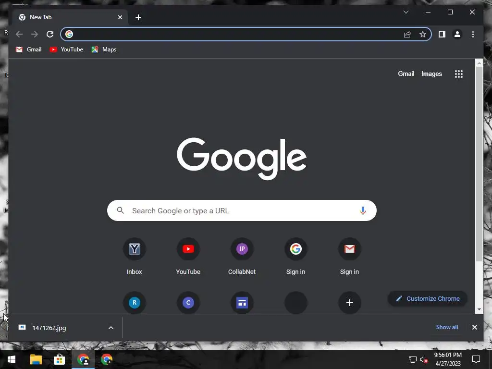This screenshot has height=369, width=492.
Task: Click the Google logo
Action: pyautogui.click(x=242, y=159)
